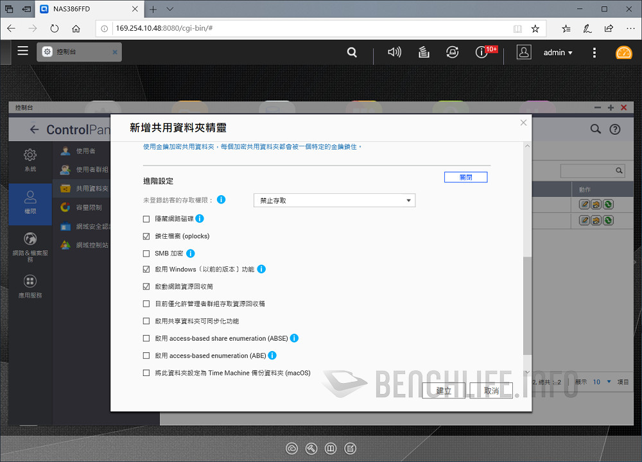642x462 pixels.
Task: Select 控制台 tab in QTS taskbar
Action: [78, 52]
